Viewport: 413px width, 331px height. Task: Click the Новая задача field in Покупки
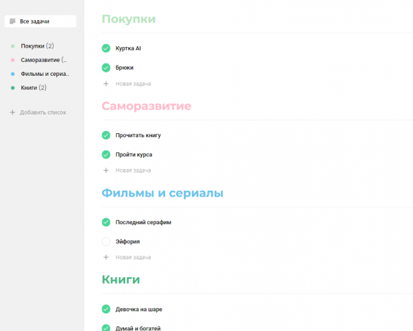tap(134, 83)
